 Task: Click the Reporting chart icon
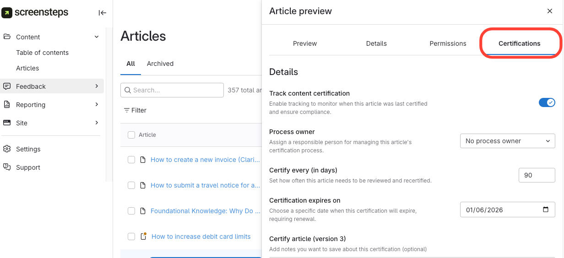click(x=7, y=104)
